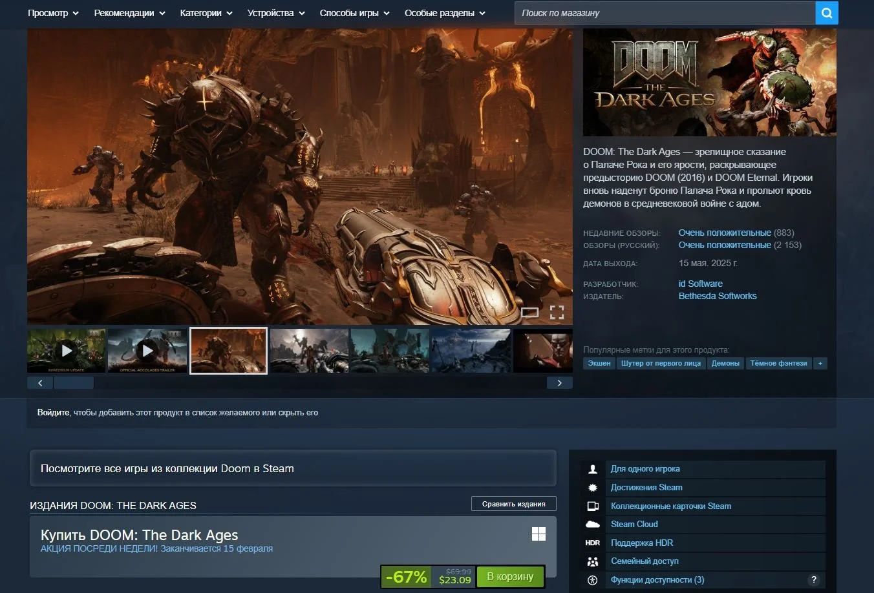Click the main gameplay screenshot image
Viewport: 874px width, 593px height.
click(x=299, y=176)
